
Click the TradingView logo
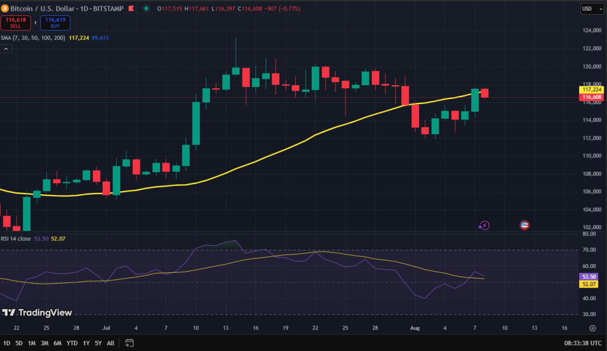(x=38, y=313)
